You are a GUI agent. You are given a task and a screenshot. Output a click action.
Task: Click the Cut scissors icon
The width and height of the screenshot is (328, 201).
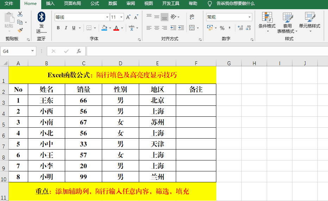[20, 14]
